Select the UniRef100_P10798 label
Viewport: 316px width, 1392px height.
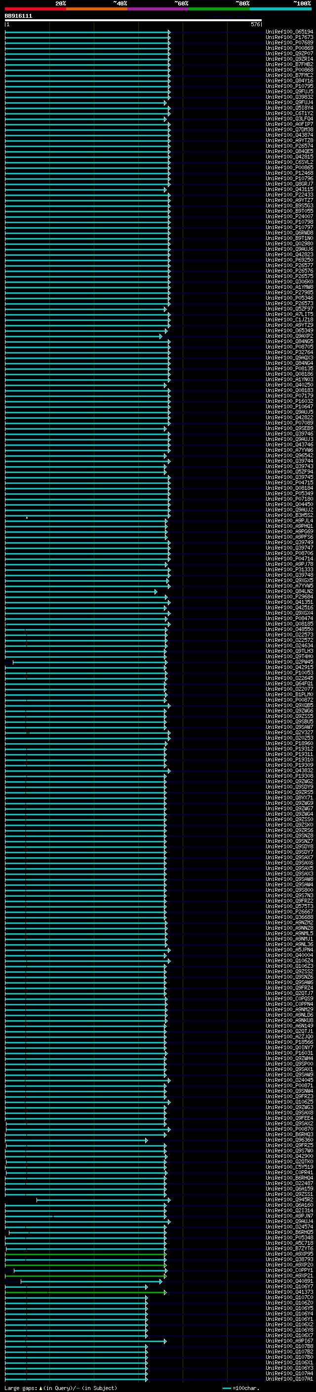[x=289, y=222]
